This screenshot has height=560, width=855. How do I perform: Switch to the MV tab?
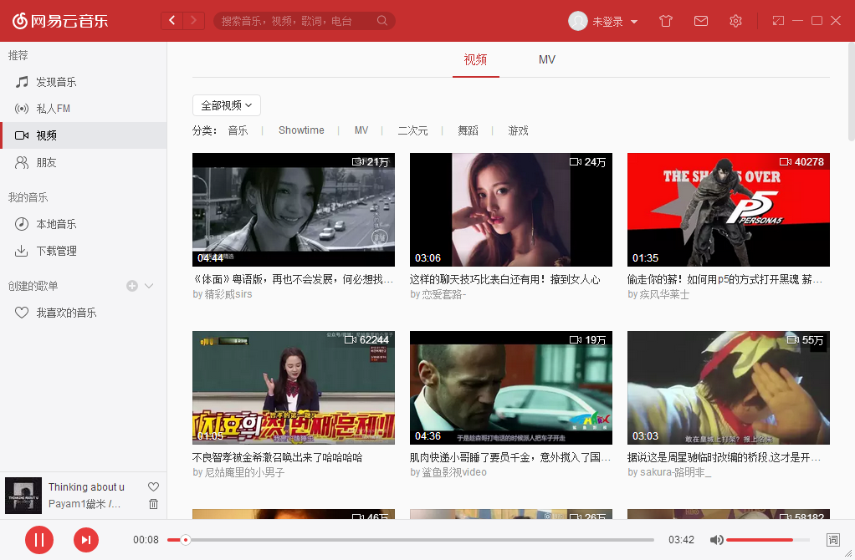click(546, 59)
